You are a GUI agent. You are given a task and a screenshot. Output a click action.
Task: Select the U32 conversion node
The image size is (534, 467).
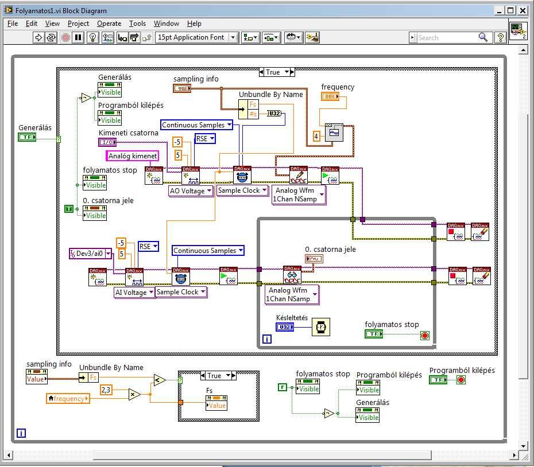(x=274, y=114)
